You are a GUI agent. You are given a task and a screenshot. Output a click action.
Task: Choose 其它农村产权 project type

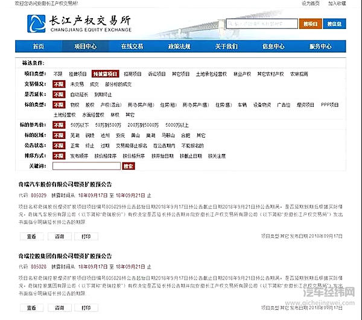(x=270, y=74)
